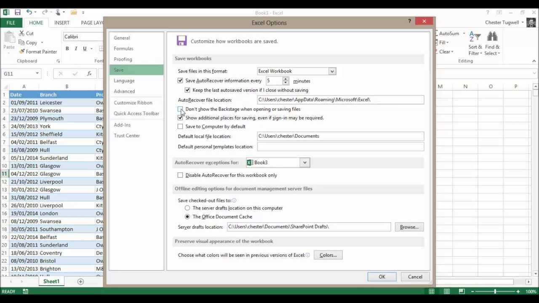Image resolution: width=539 pixels, height=303 pixels.
Task: Select the Sheet1 worksheet tab
Action: 51,282
